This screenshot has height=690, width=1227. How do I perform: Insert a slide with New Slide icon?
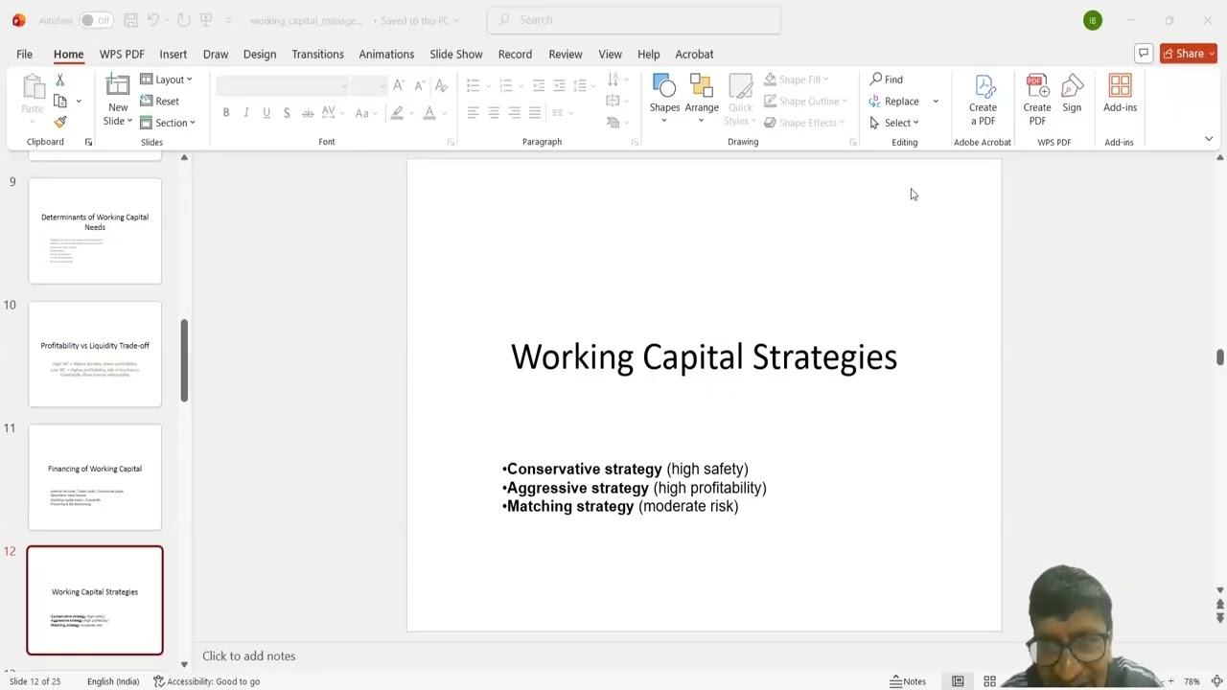pyautogui.click(x=118, y=86)
